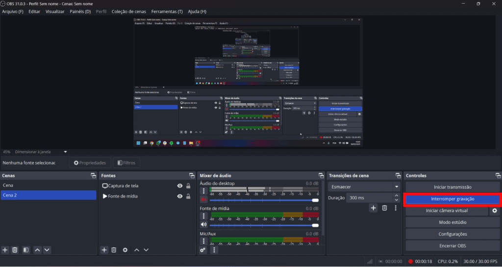Image resolution: width=502 pixels, height=267 pixels.
Task: Expand the Esmaecer transition dropdown
Action: (x=397, y=187)
